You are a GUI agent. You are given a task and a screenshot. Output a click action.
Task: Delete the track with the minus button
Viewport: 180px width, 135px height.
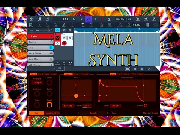coord(57,63)
